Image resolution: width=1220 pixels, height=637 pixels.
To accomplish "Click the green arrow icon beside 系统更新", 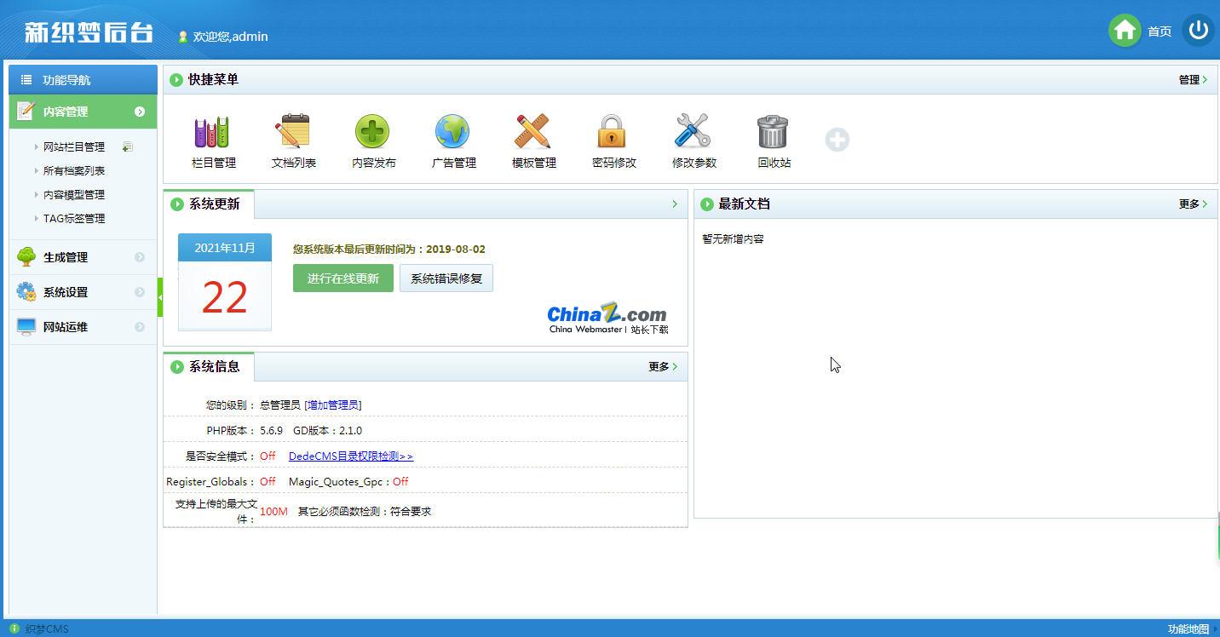I will click(x=177, y=204).
